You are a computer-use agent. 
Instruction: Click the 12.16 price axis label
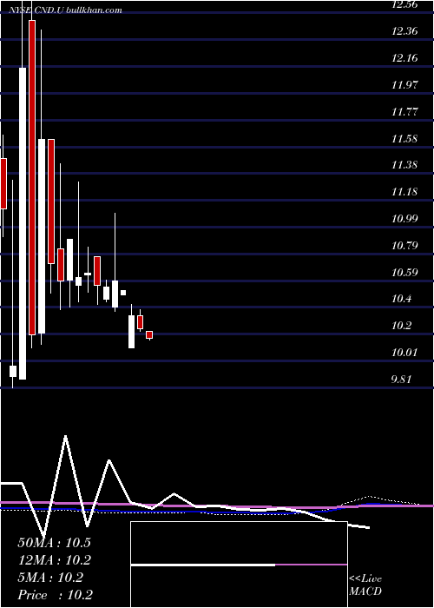404,58
